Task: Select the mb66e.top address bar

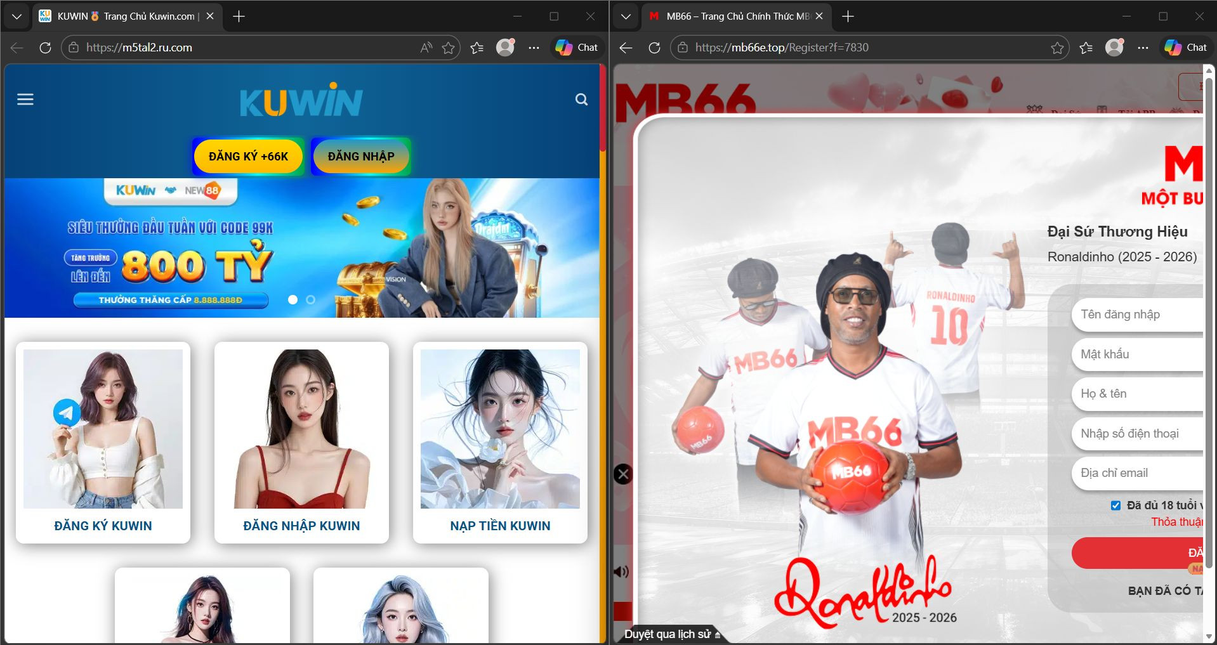Action: (869, 48)
